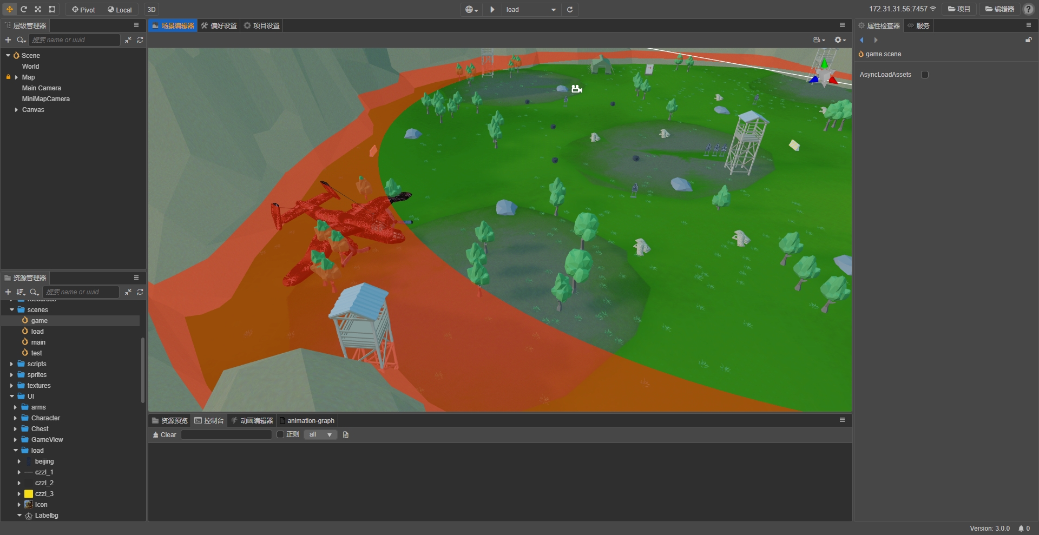Select the move transform tool
Image resolution: width=1039 pixels, height=535 pixels.
coord(9,9)
